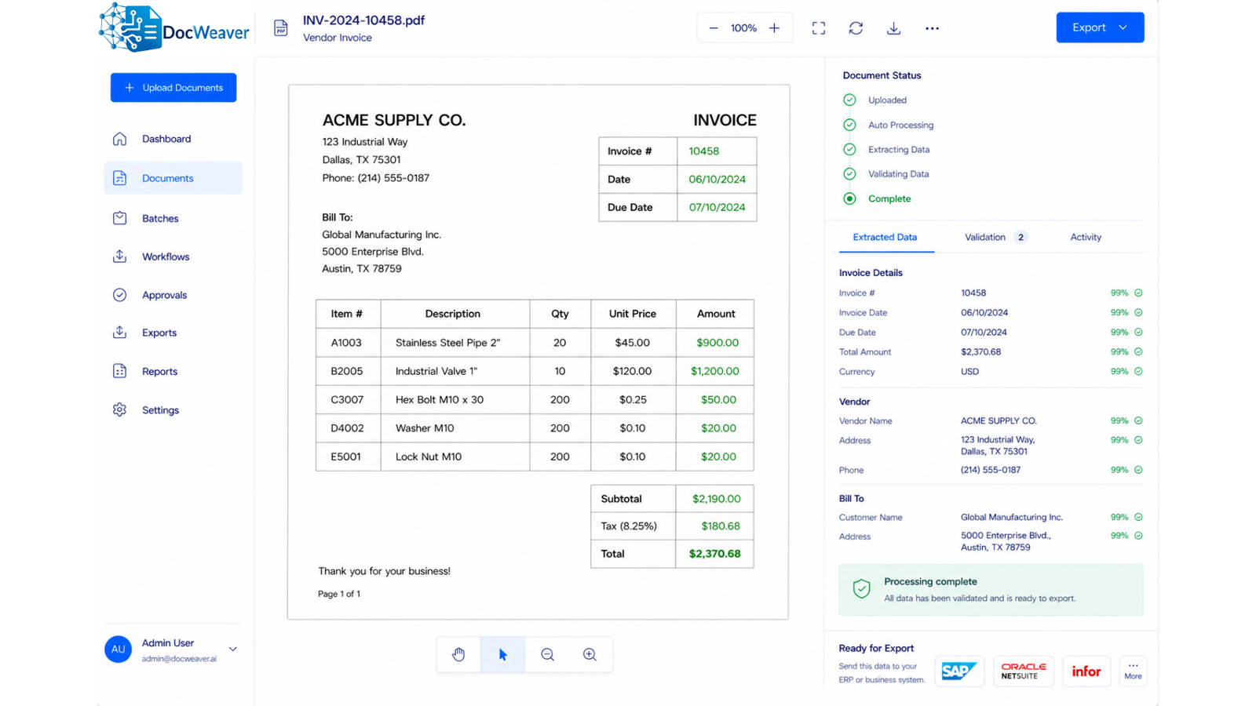Open the Export dropdown
Image resolution: width=1256 pixels, height=706 pixels.
tap(1100, 27)
